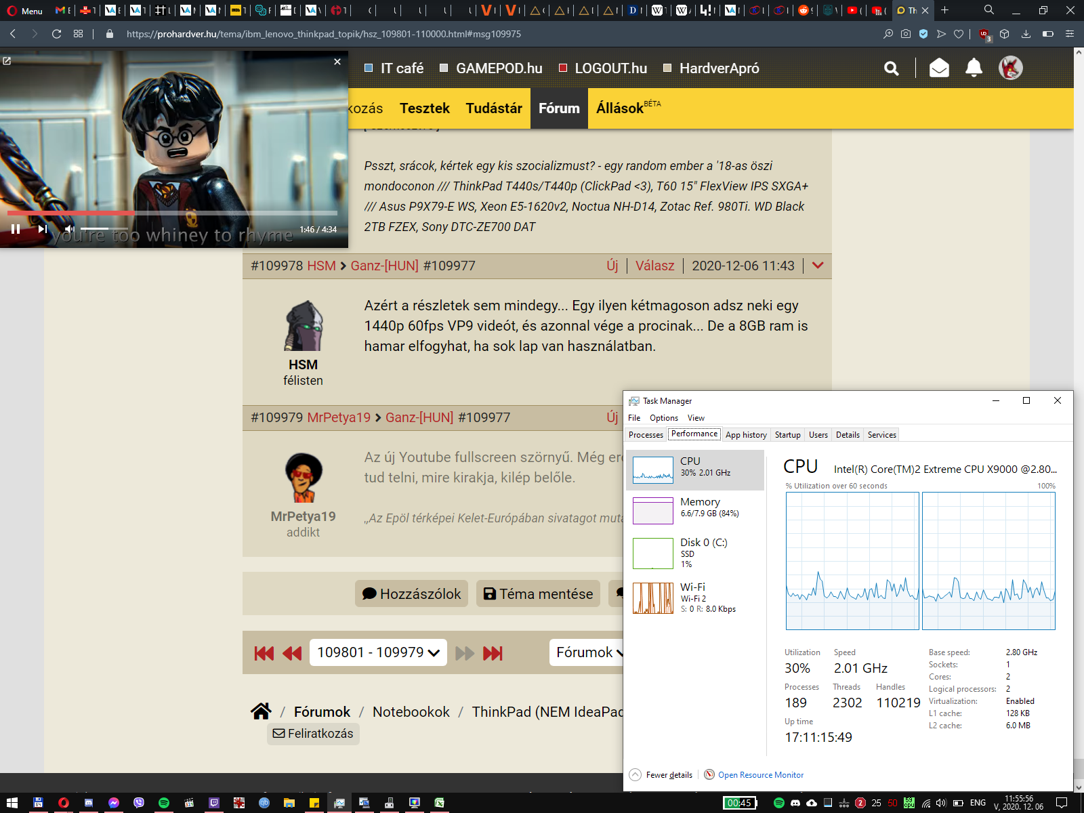Open the Tesztek menu
Image resolution: width=1084 pixels, height=813 pixels.
425,108
